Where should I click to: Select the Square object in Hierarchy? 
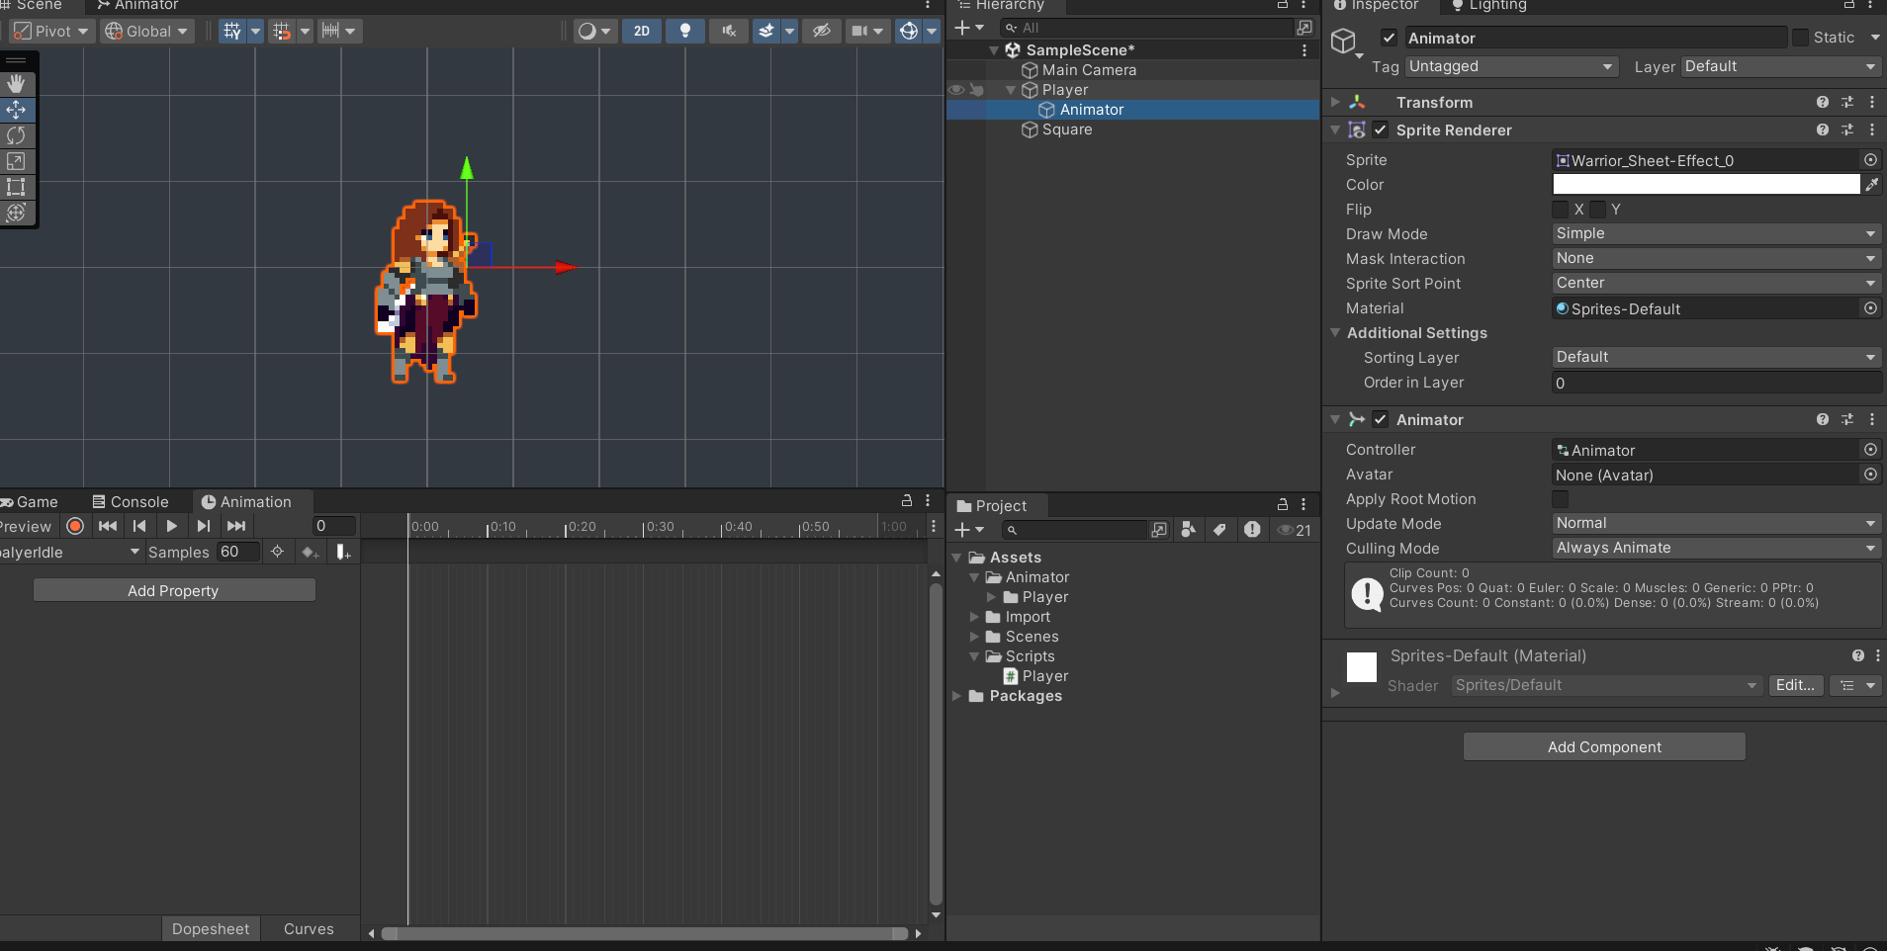coord(1066,130)
